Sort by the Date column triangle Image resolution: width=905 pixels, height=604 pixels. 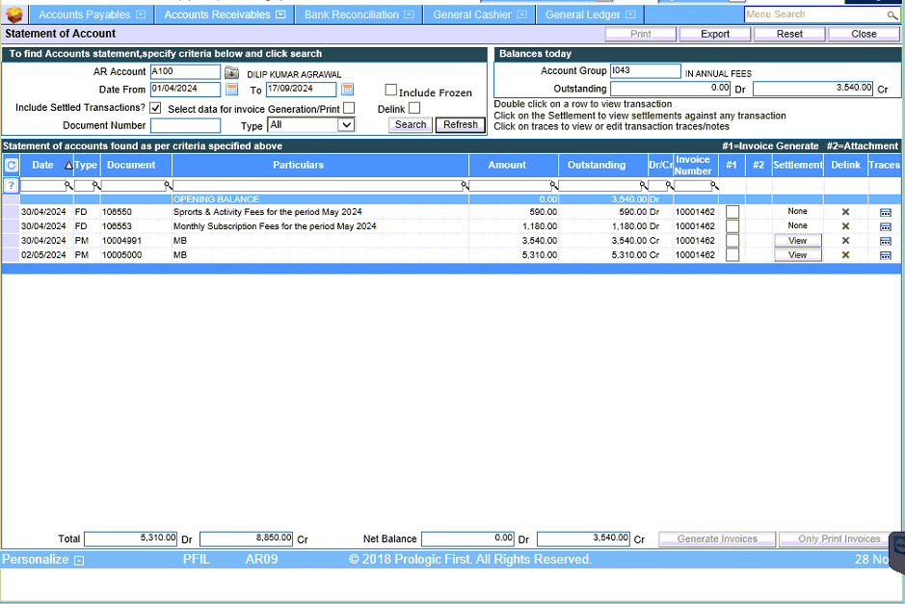pyautogui.click(x=68, y=166)
